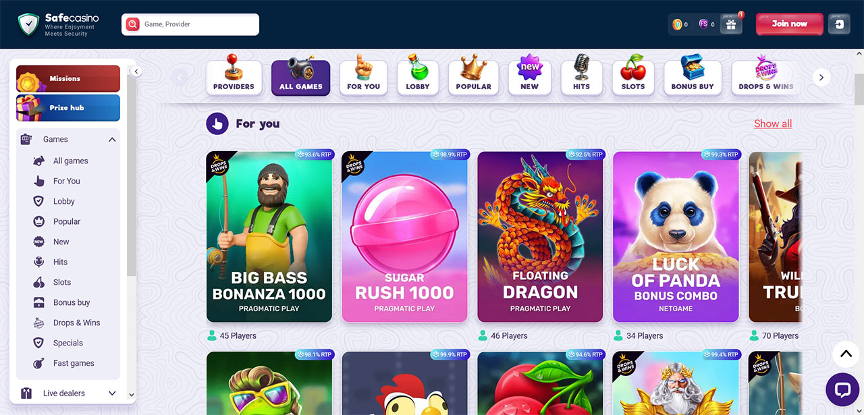Collapse the sidebar with arrow toggle
This screenshot has height=415, width=864.
point(136,72)
